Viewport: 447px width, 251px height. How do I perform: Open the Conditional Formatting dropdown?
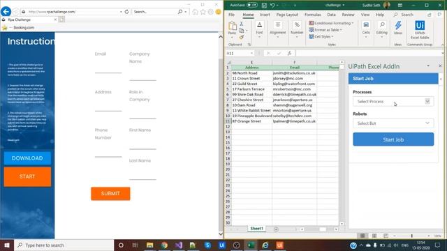[x=331, y=23]
